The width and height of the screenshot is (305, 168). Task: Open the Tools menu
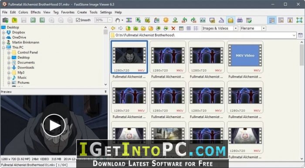(93, 12)
